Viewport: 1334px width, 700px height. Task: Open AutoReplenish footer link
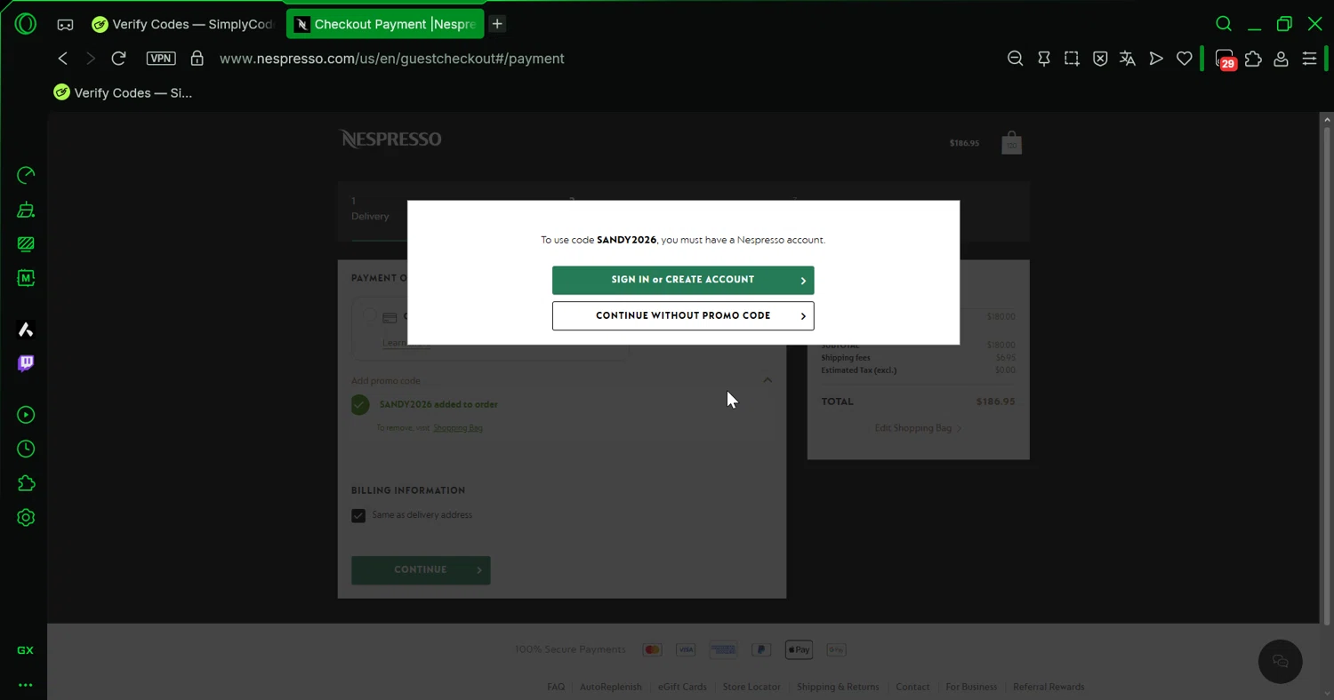610,687
